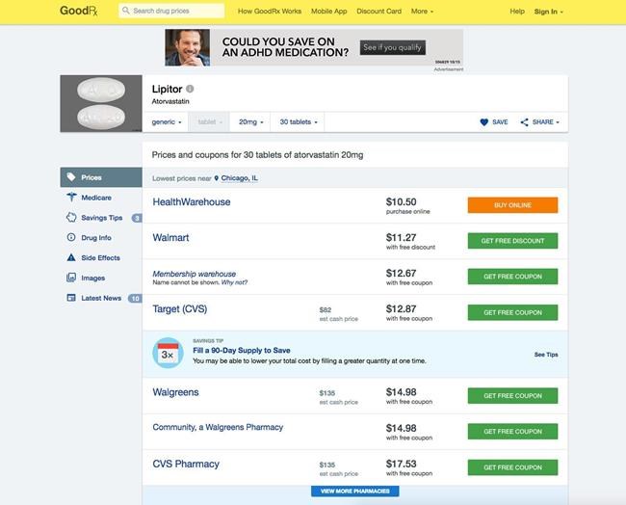Open Savings Tips in the sidebar
Screen dimensions: 626x505
pos(101,218)
